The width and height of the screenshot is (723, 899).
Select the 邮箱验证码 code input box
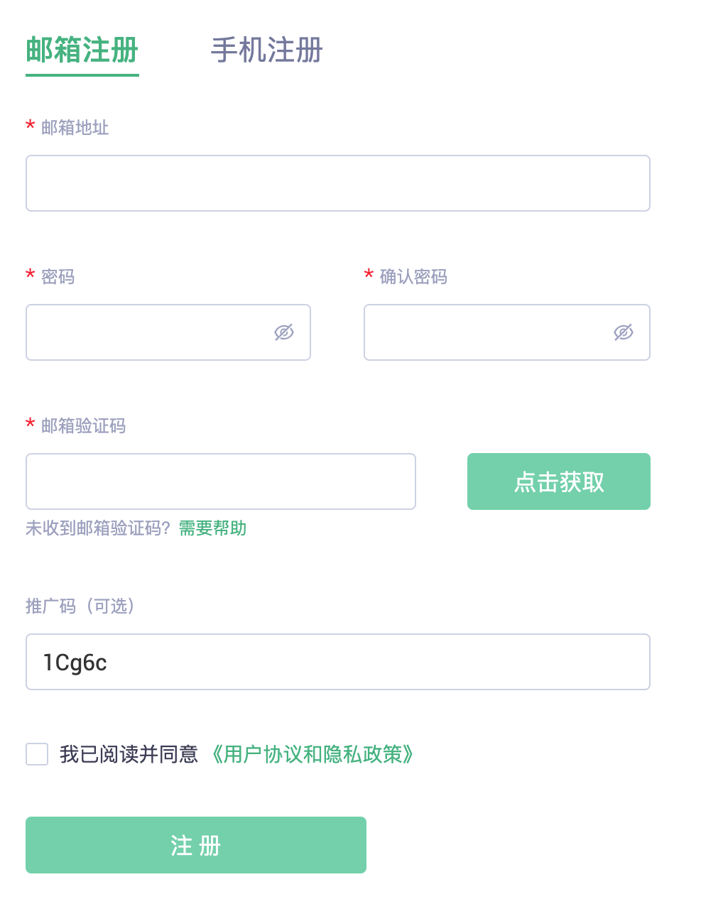[x=220, y=481]
